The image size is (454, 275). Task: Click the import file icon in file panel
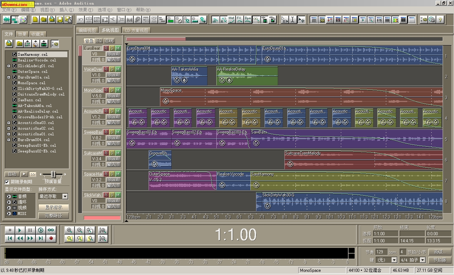(9, 44)
